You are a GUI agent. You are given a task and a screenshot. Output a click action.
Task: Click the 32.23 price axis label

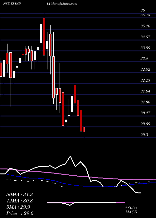point(145,80)
